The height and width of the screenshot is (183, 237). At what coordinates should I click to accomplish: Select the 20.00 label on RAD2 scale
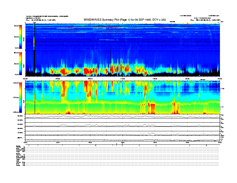point(16,37)
